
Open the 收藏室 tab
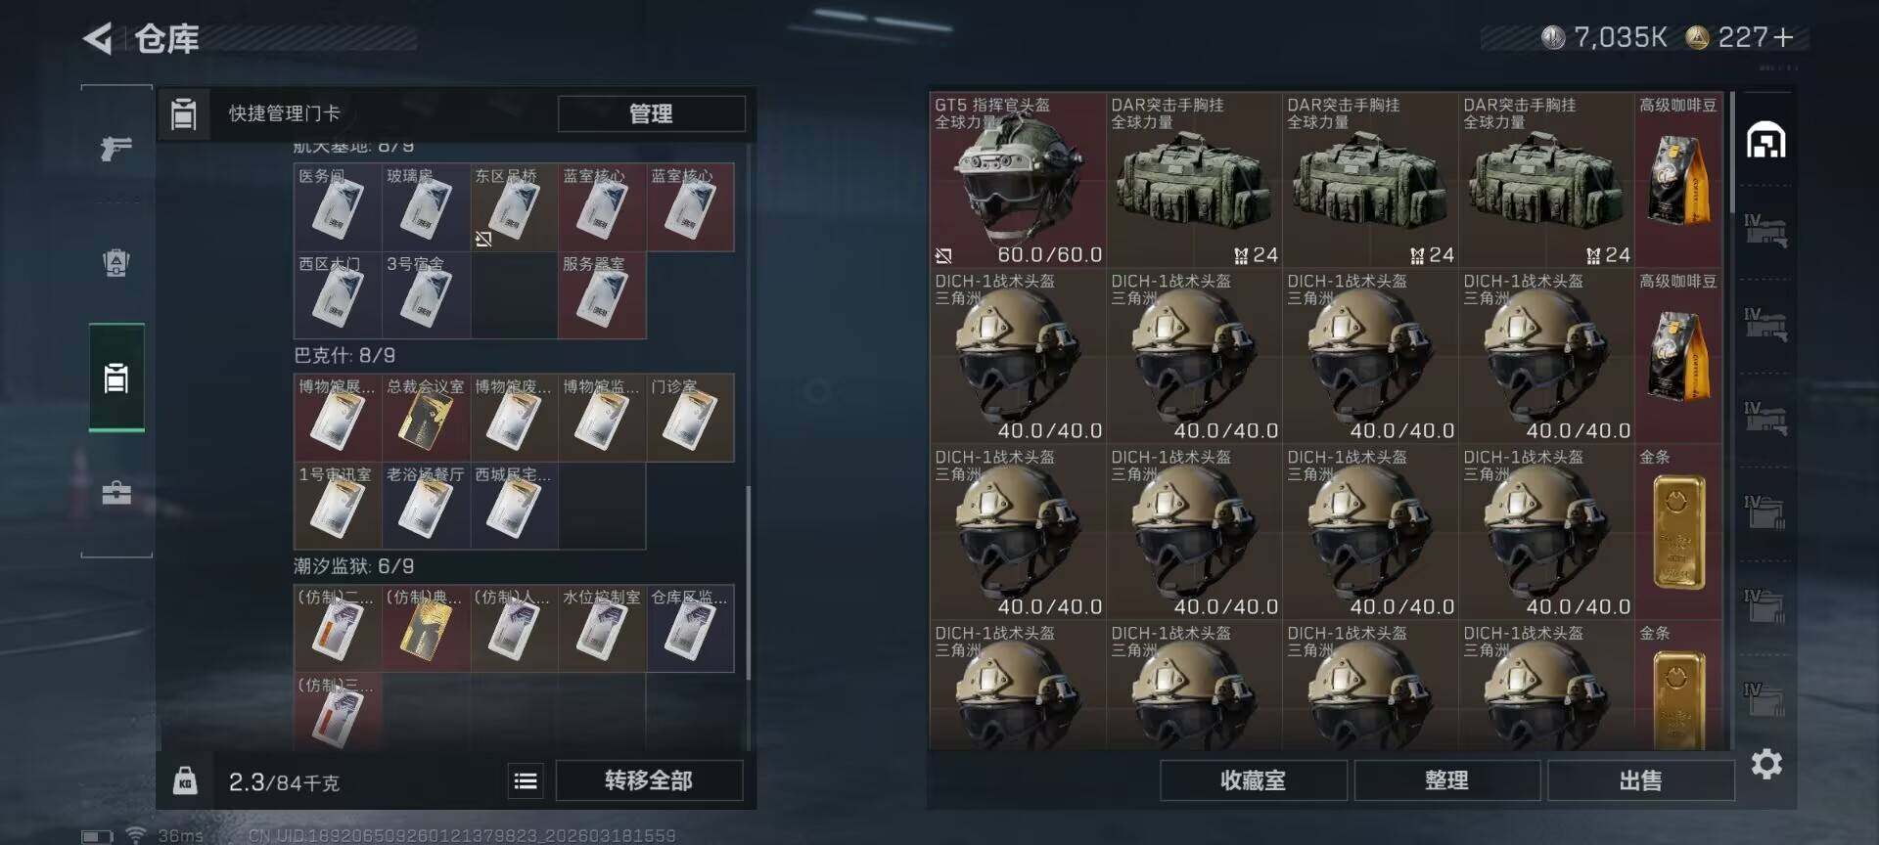click(x=1253, y=780)
